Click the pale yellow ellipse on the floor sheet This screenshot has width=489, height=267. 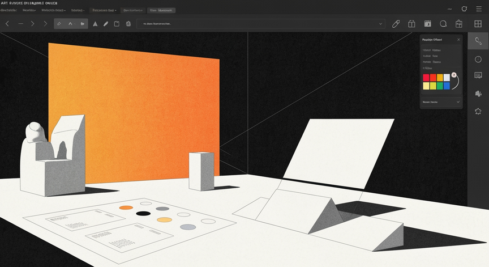[x=164, y=220]
